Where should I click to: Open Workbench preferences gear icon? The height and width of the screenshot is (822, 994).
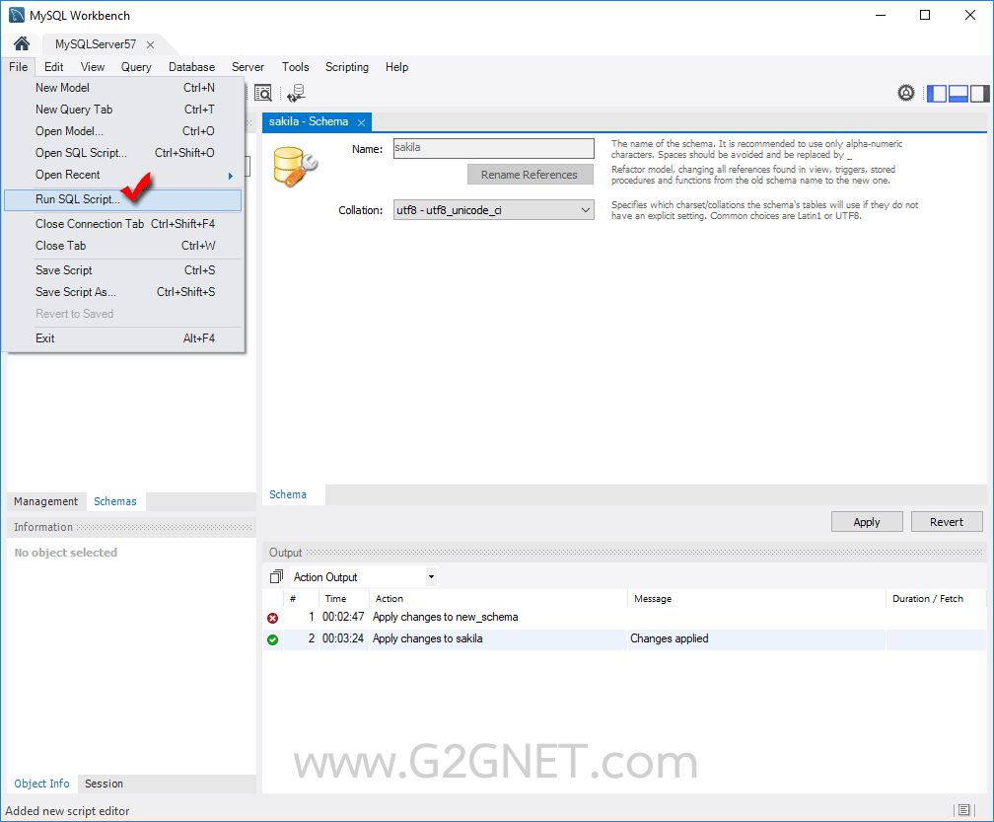(x=906, y=93)
